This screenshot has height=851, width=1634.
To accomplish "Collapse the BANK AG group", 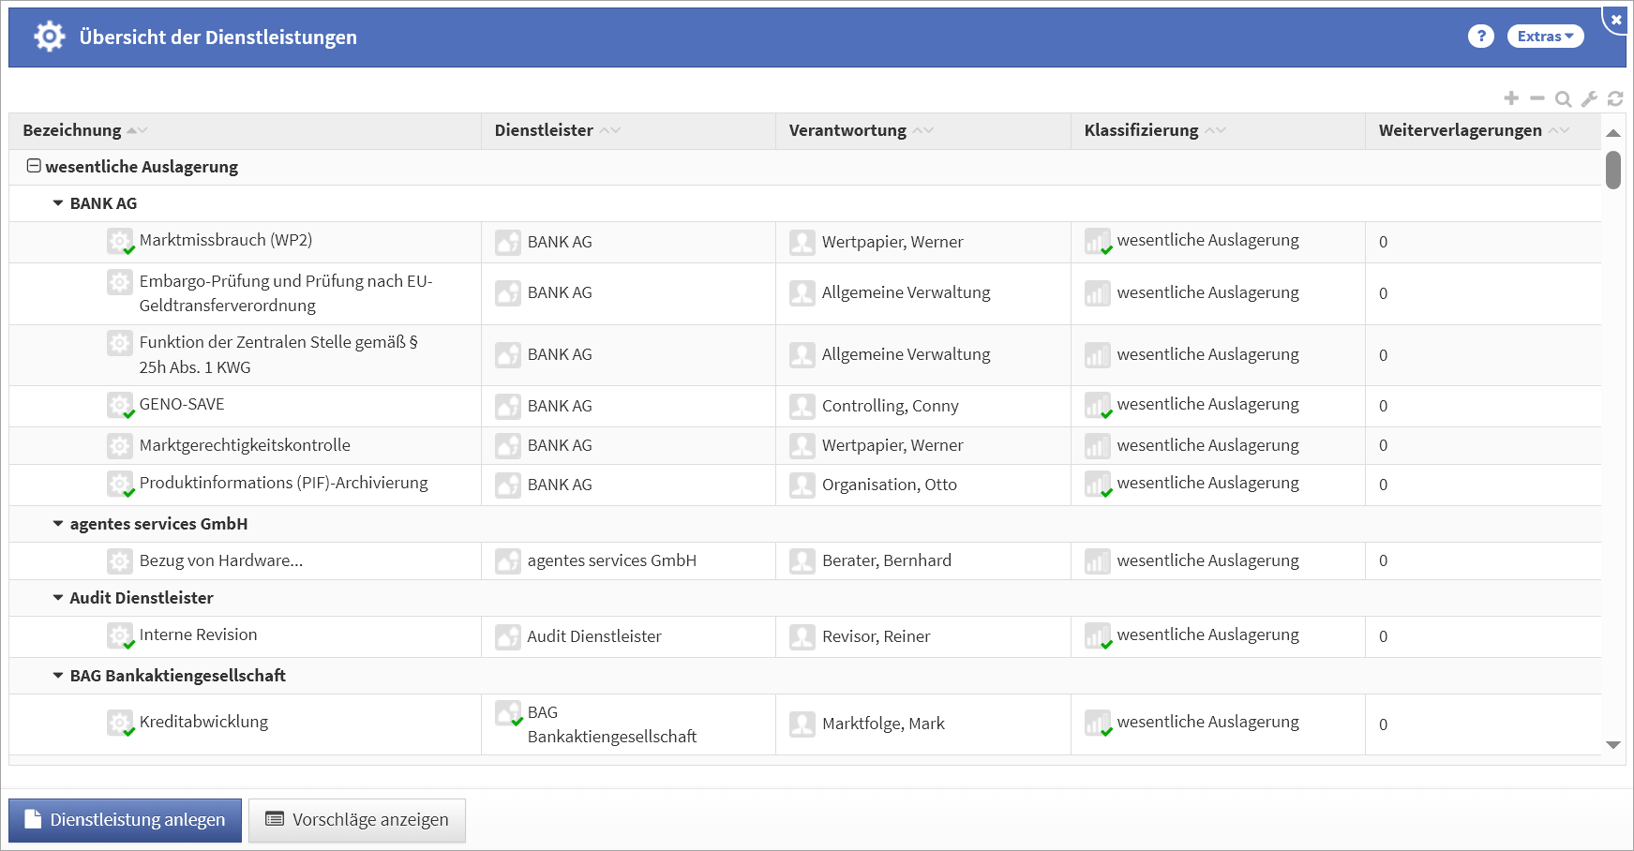I will coord(58,203).
